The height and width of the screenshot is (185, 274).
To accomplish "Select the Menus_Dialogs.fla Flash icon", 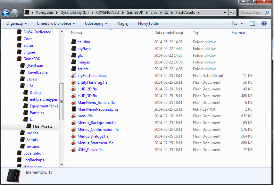I will (x=74, y=136).
